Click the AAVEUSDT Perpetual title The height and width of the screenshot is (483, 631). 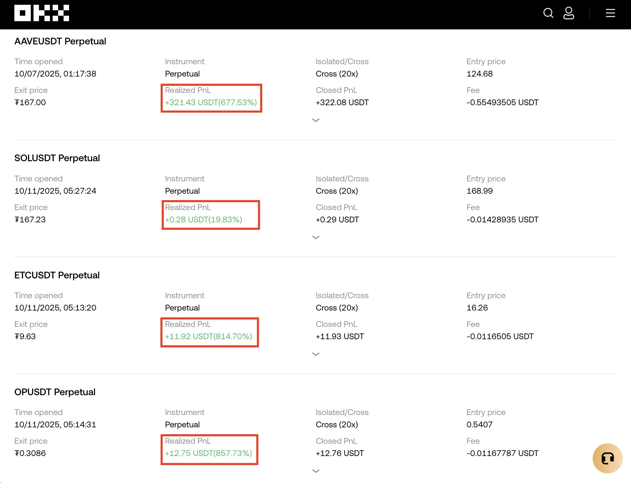[60, 41]
